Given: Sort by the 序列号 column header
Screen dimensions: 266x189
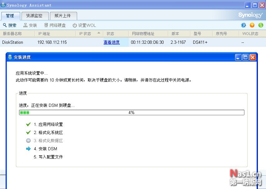Looking at the screenshot, I should (x=226, y=34).
